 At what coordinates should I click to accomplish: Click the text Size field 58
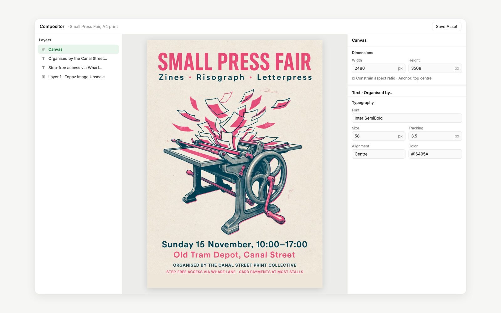[x=379, y=136]
